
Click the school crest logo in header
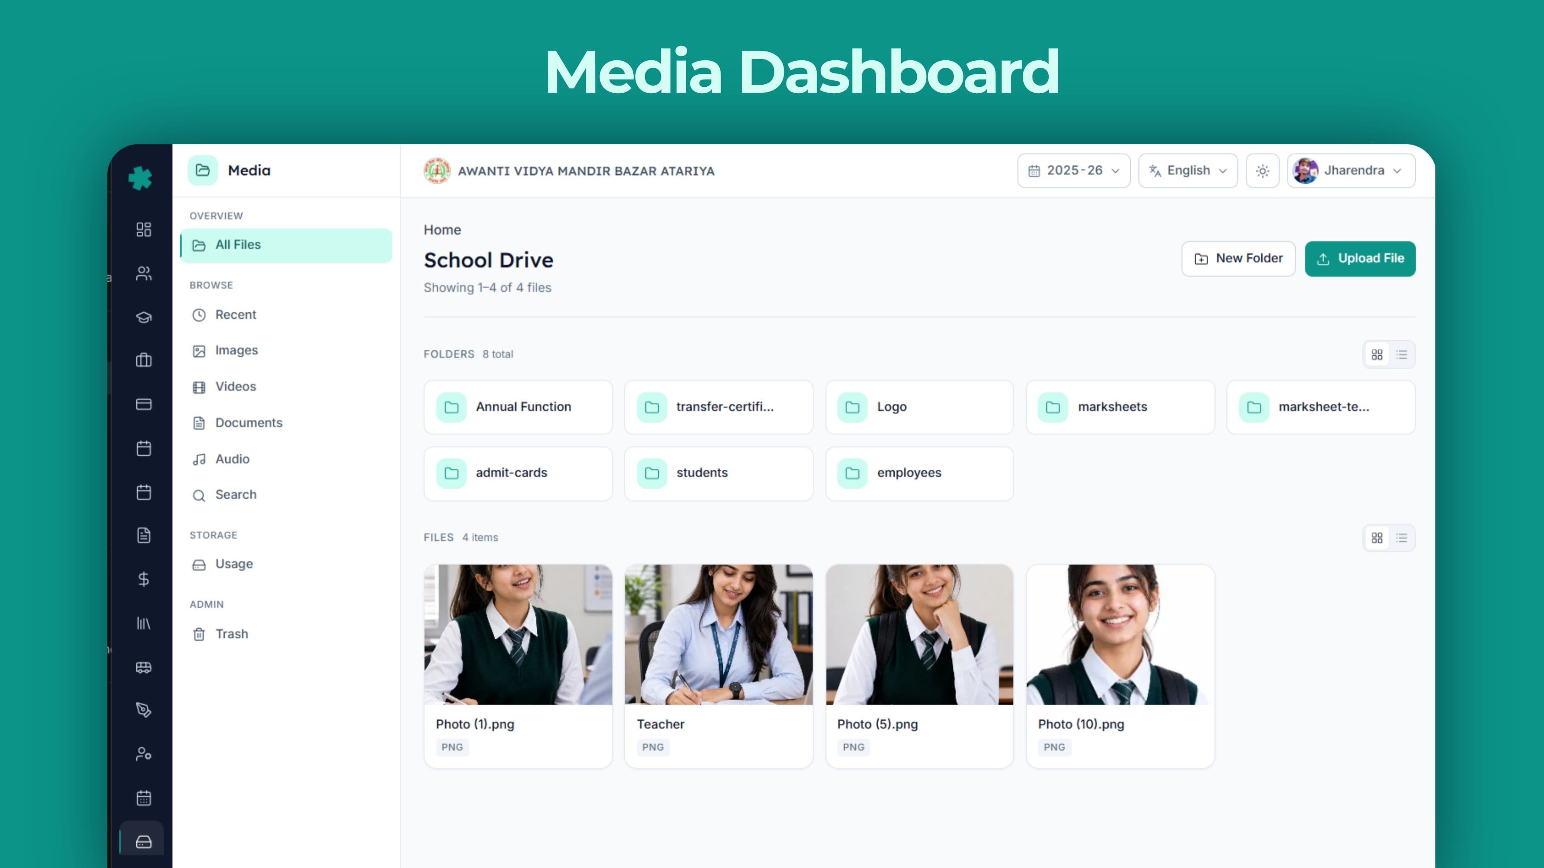point(437,171)
